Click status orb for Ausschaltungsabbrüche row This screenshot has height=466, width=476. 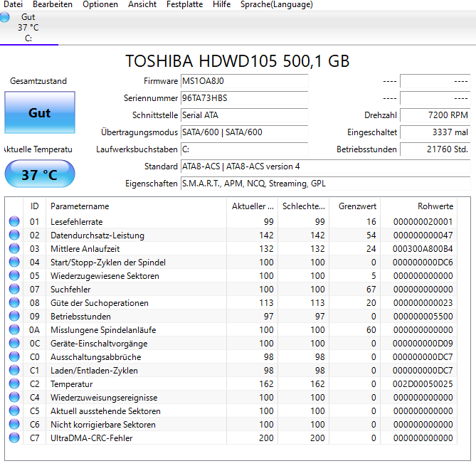tap(14, 356)
